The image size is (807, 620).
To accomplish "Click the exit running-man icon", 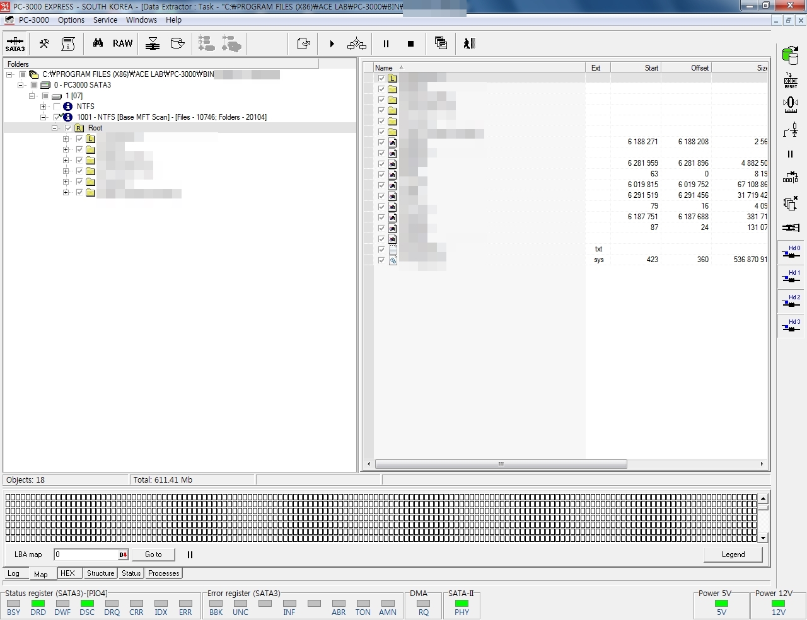I will (x=469, y=43).
